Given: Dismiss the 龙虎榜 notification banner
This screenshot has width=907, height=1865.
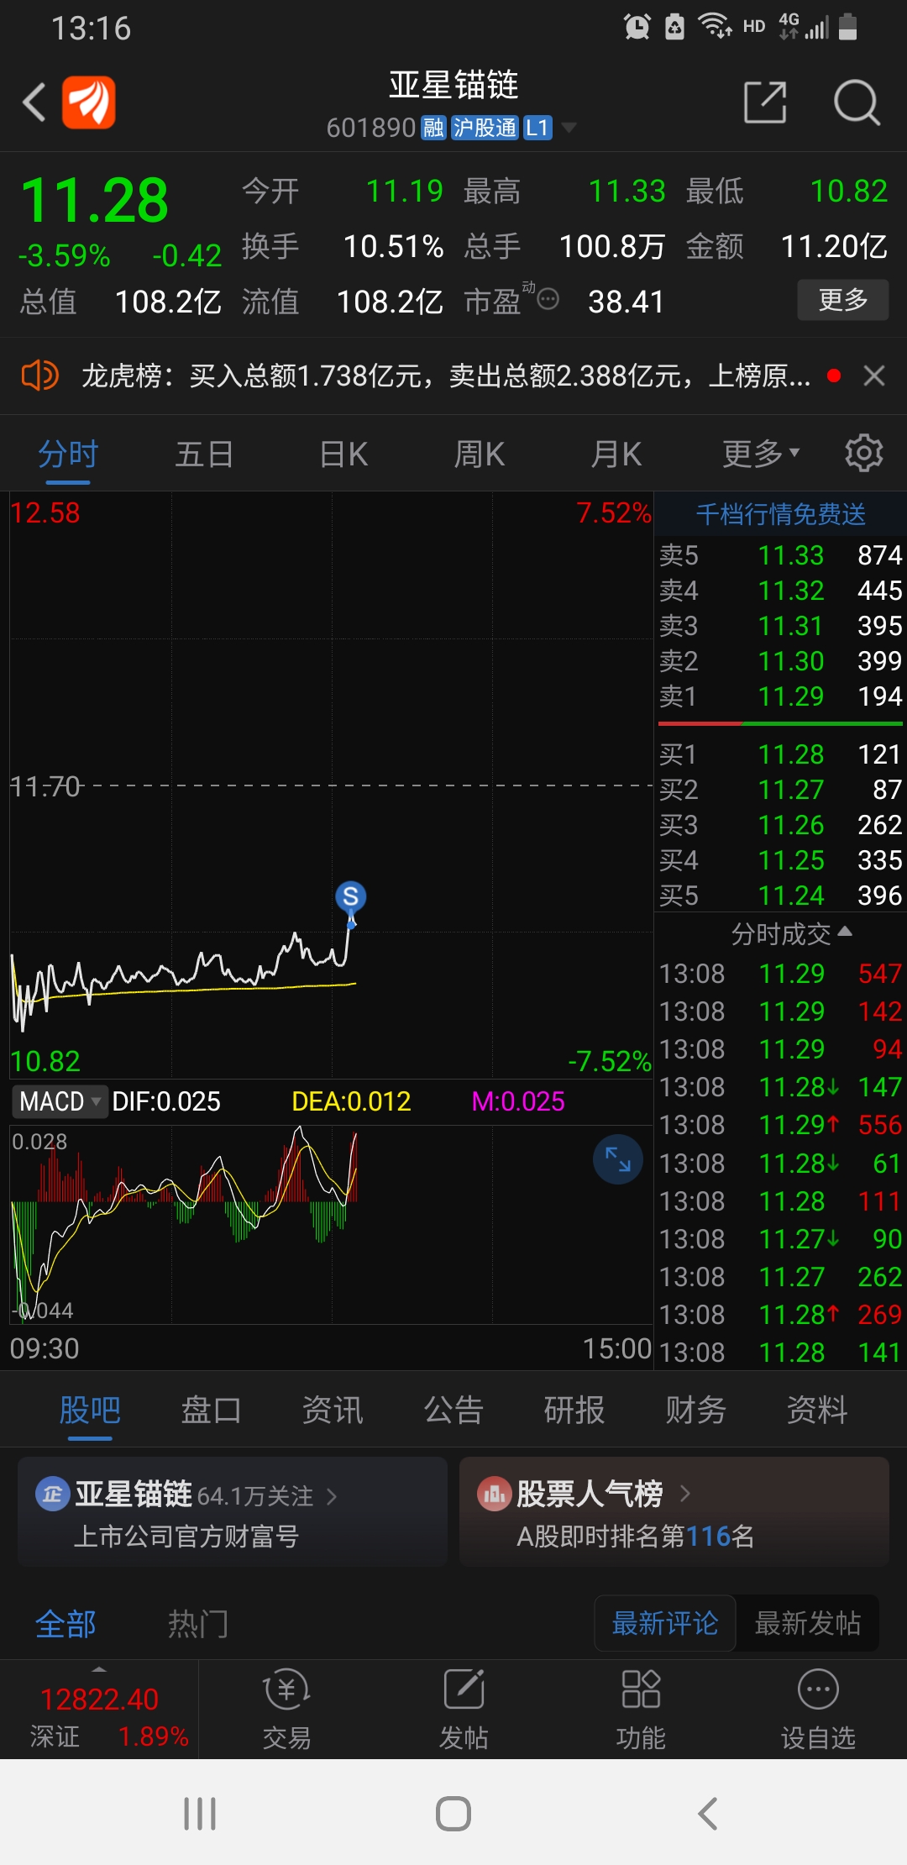Looking at the screenshot, I should coord(874,376).
